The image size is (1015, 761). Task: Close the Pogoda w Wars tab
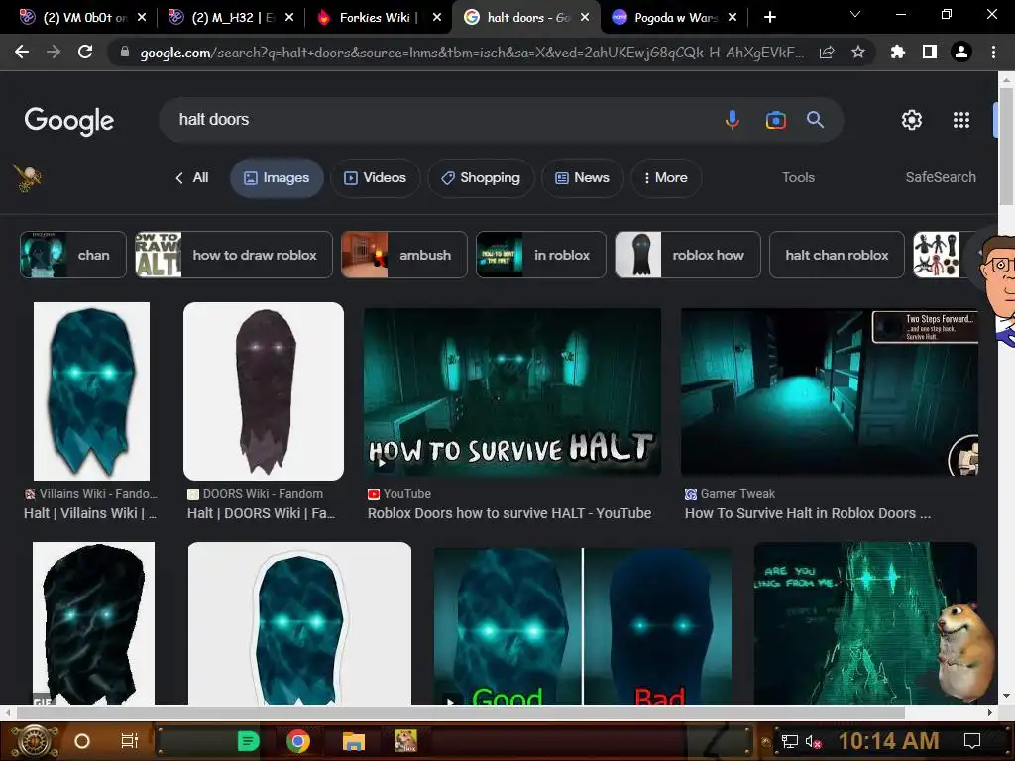pos(733,18)
